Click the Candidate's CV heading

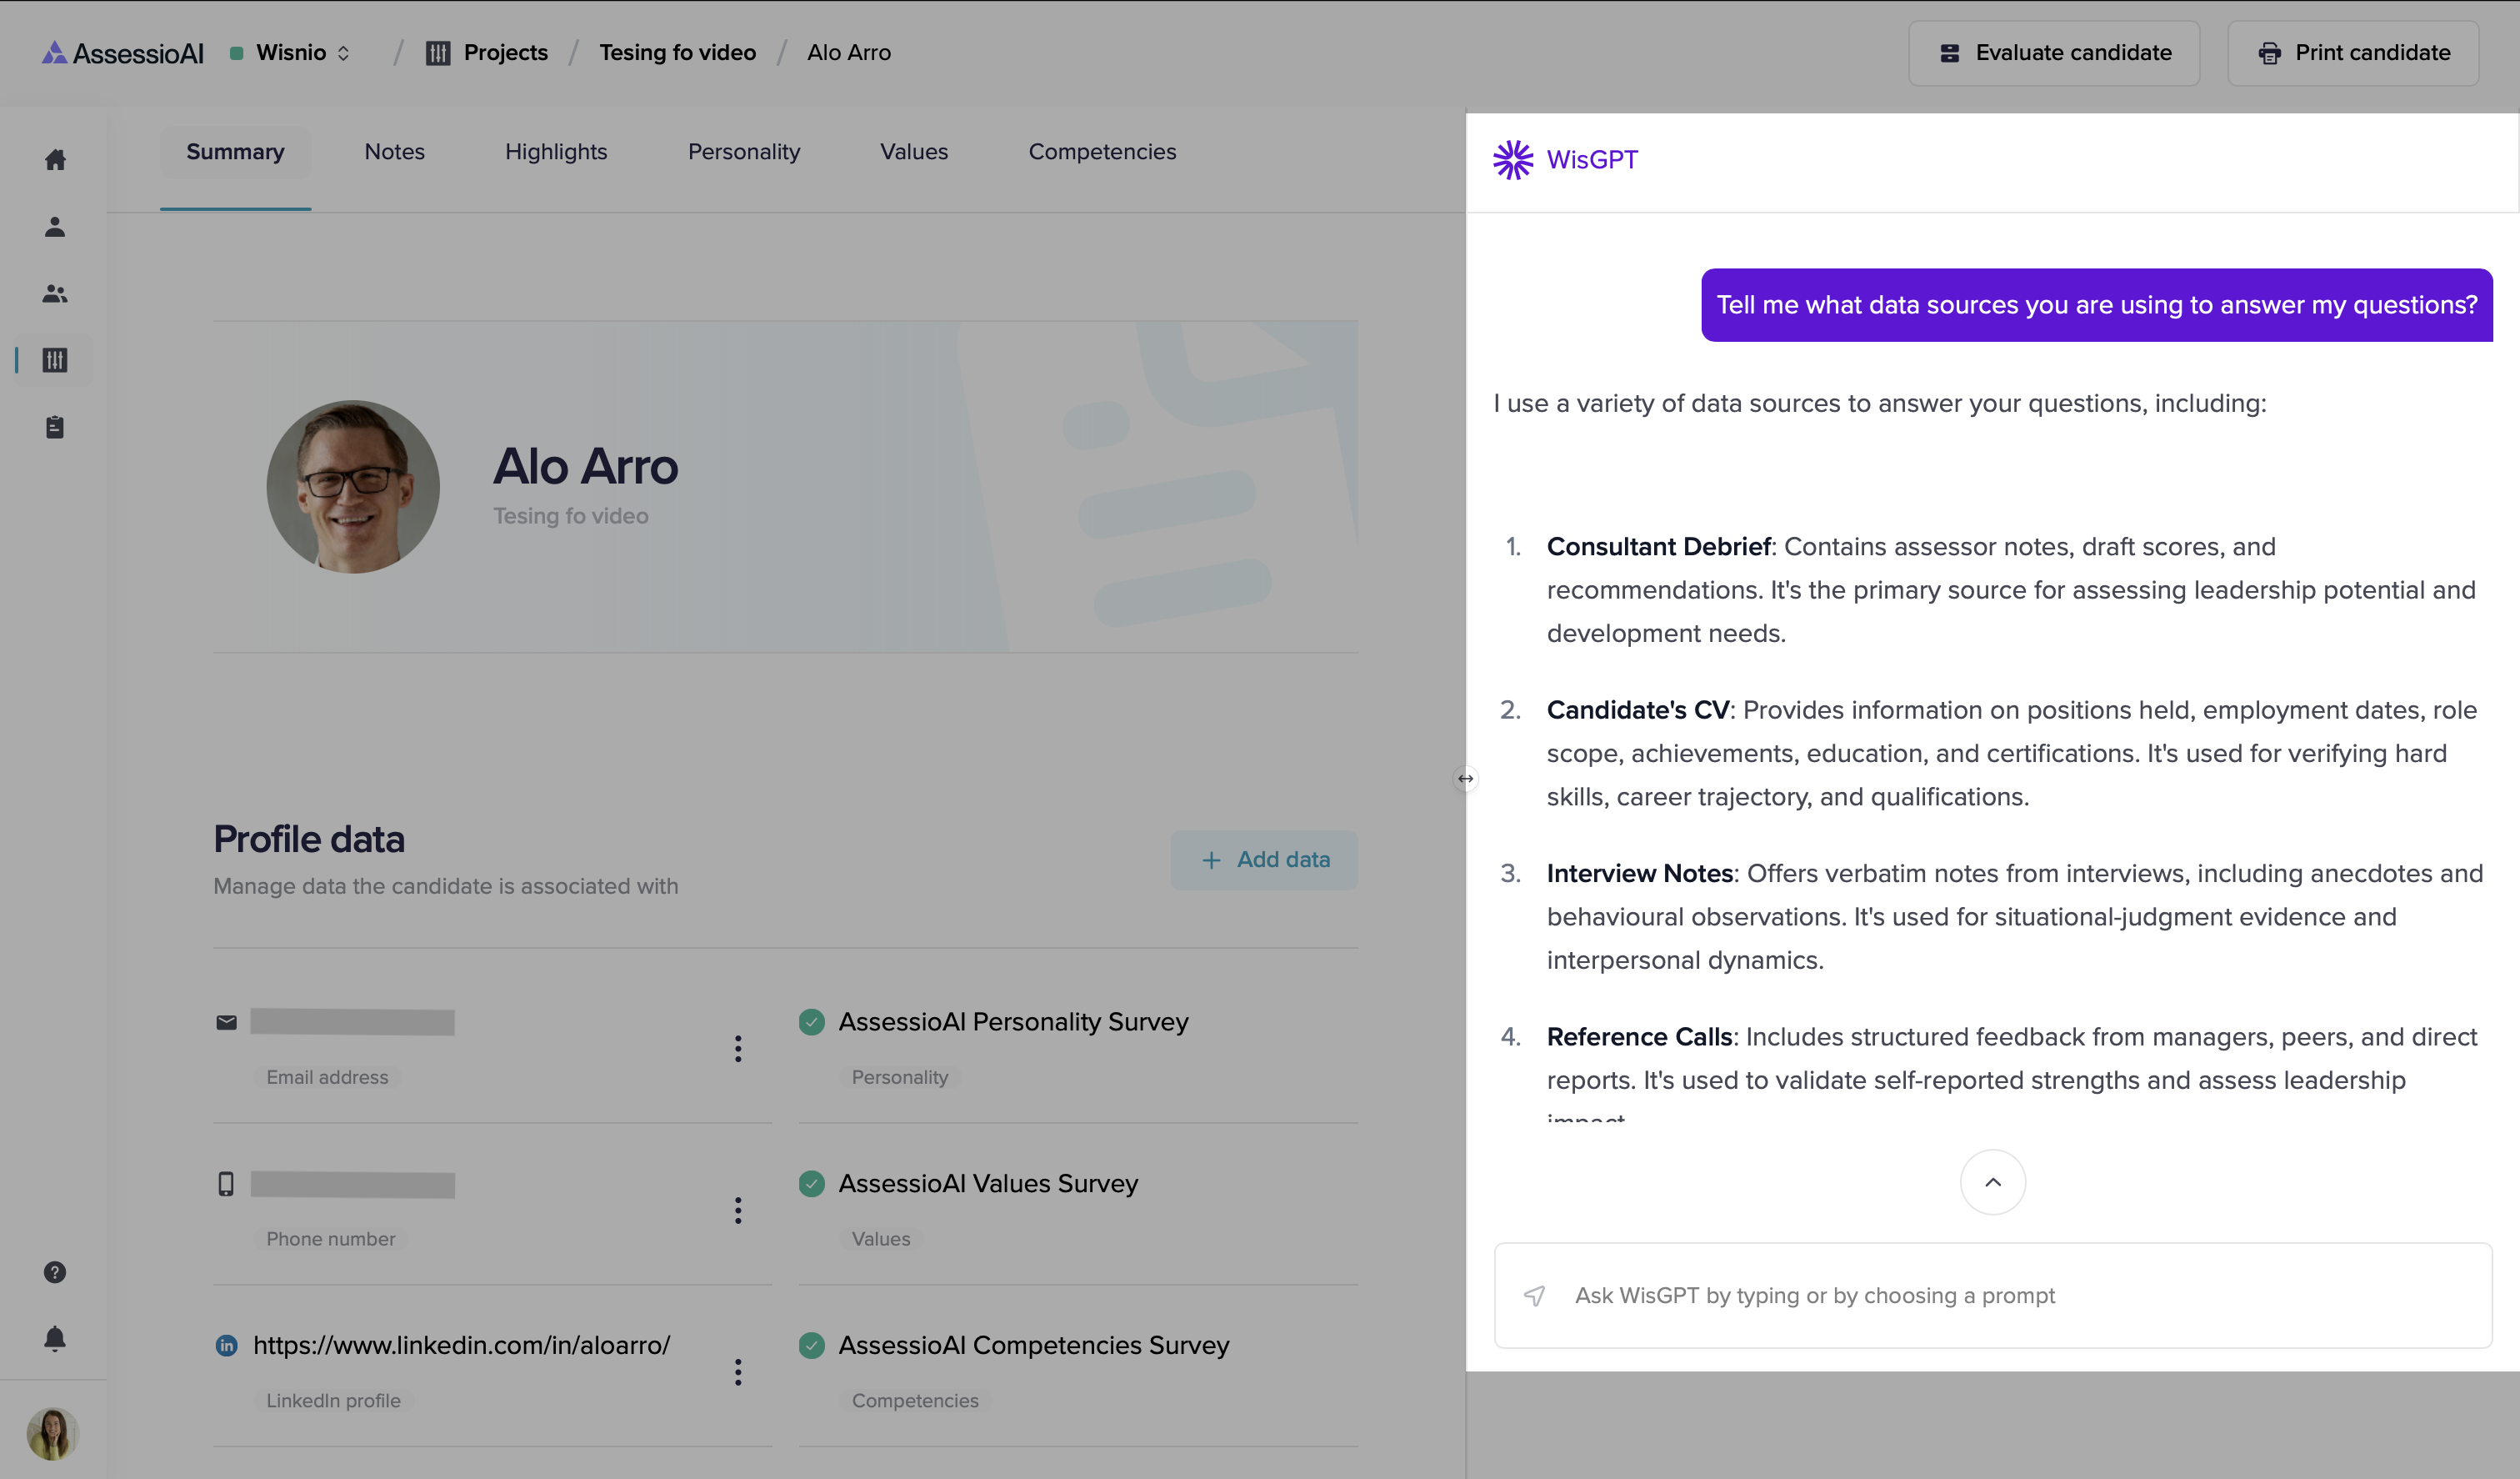coord(1638,710)
